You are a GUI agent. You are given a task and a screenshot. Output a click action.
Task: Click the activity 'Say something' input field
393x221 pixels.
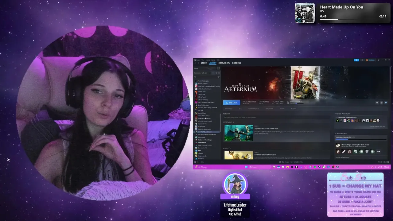276,117
